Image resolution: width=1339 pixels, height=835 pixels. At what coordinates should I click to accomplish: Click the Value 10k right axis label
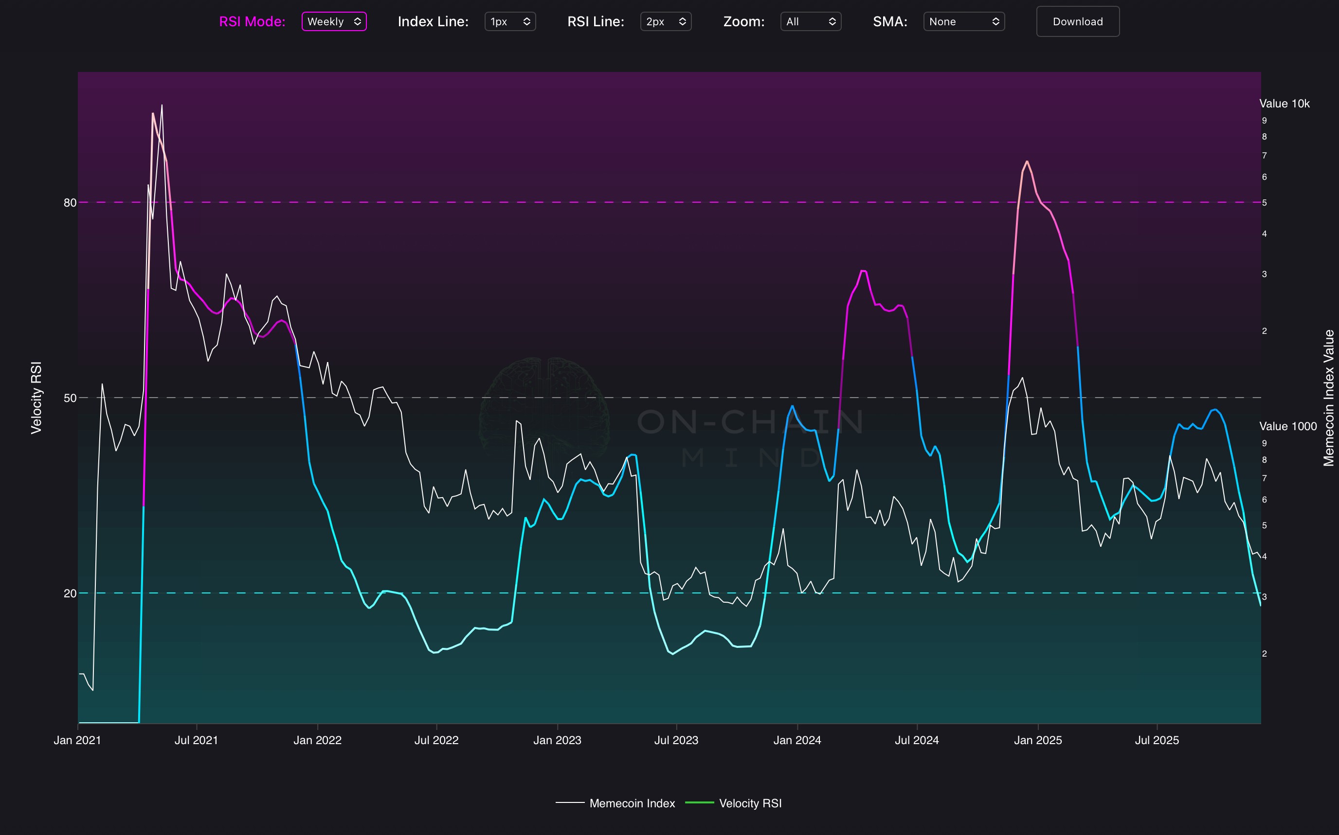coord(1284,104)
